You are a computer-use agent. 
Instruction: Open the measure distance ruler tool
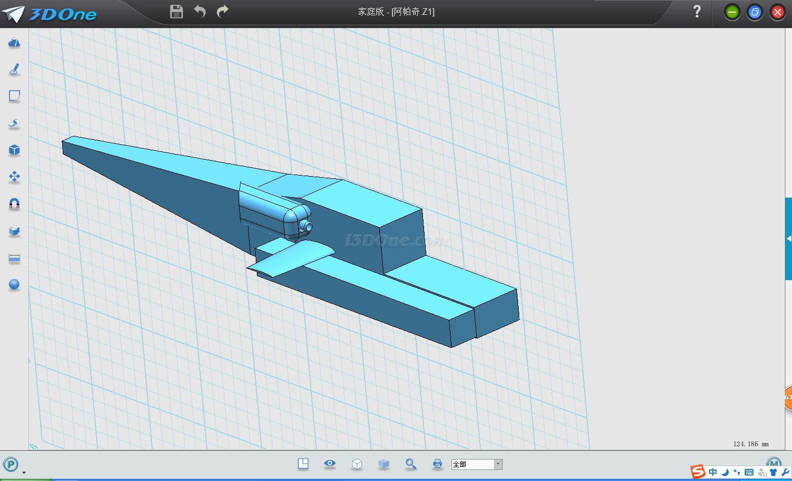[14, 258]
